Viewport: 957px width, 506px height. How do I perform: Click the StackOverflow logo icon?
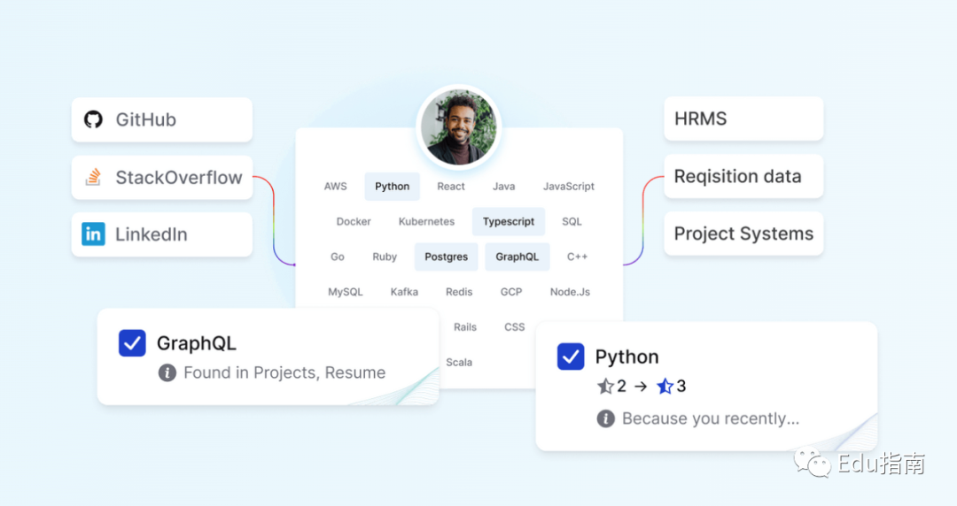93,177
